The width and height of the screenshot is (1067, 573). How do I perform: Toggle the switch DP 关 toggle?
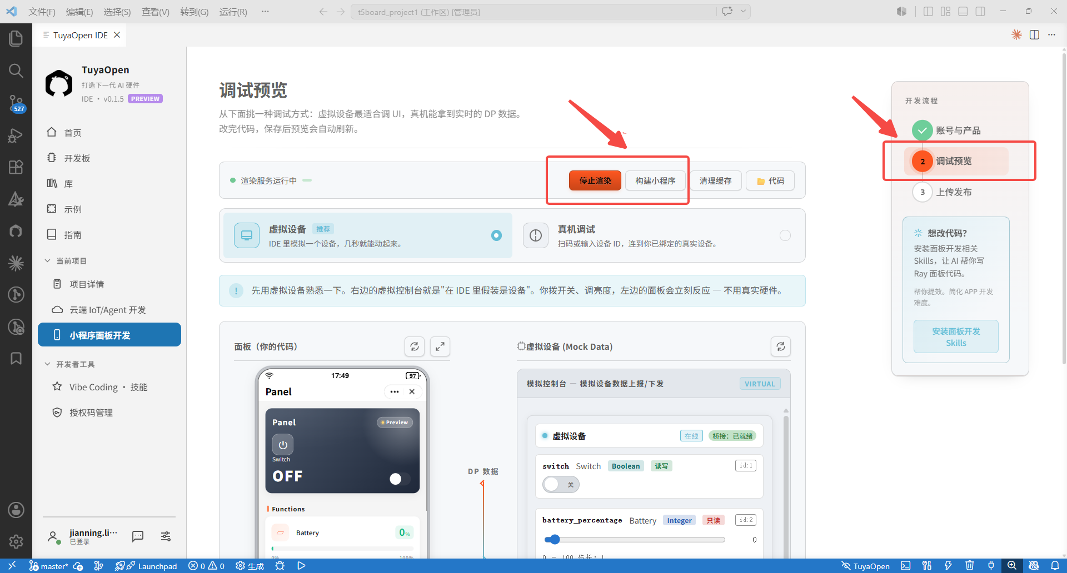point(561,485)
